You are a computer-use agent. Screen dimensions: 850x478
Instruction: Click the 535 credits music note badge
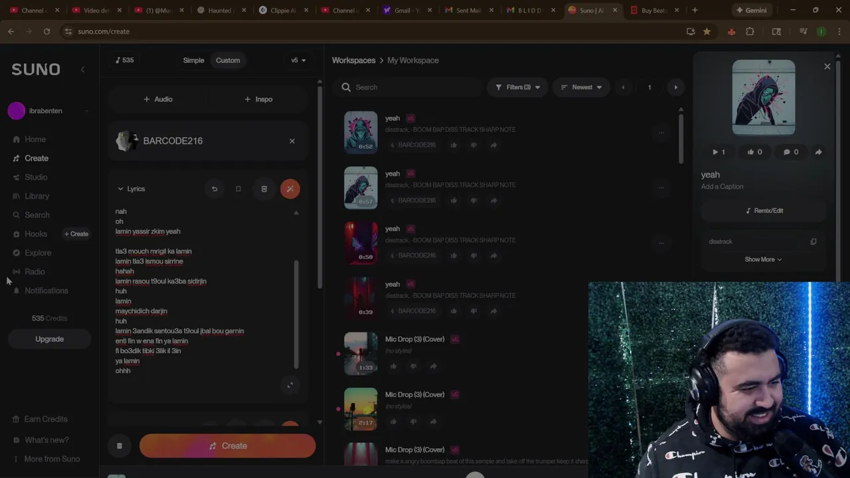coord(125,60)
